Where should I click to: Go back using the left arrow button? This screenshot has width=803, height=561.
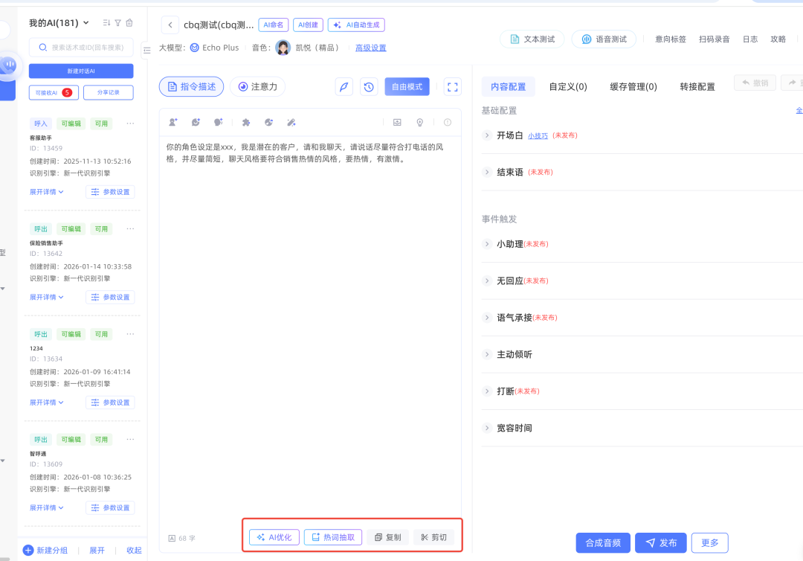click(x=170, y=25)
